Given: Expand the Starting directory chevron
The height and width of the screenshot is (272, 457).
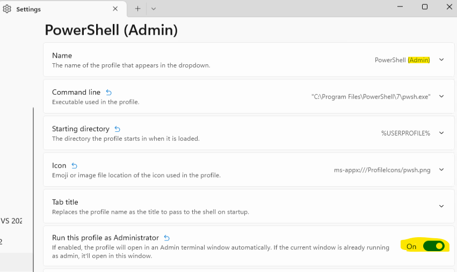Looking at the screenshot, I should coord(441,133).
